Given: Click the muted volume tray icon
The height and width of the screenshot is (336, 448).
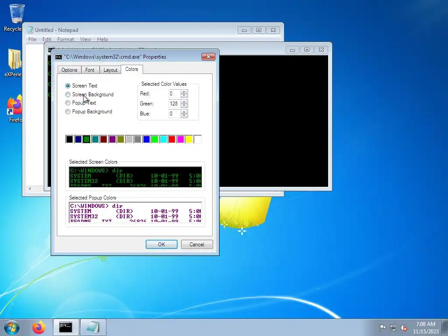Looking at the screenshot, I should pyautogui.click(x=404, y=328).
